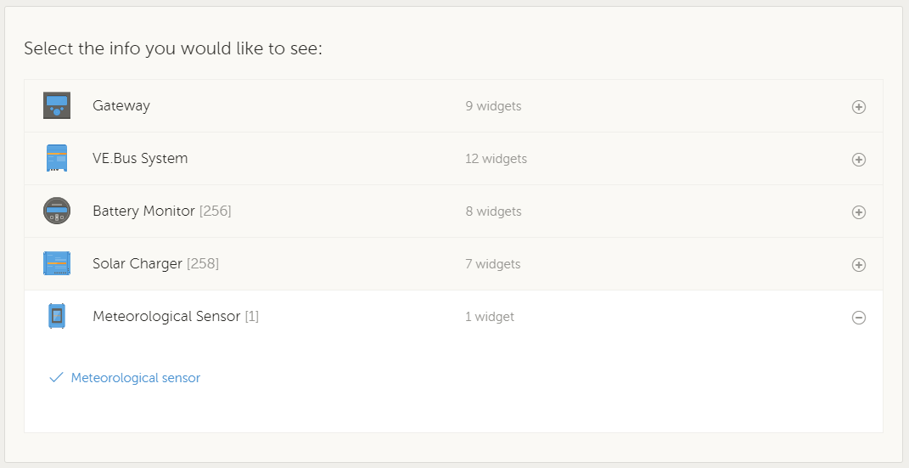Image resolution: width=909 pixels, height=468 pixels.
Task: Click the Battery Monitor device icon
Action: tap(57, 211)
